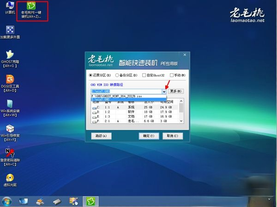The image size is (277, 207).
Task: Click the F: drive icon in partition list
Action: (94, 122)
